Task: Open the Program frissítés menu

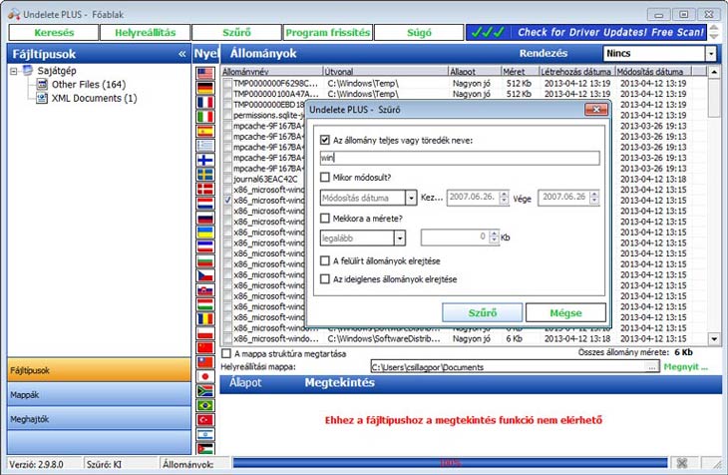Action: (x=328, y=33)
